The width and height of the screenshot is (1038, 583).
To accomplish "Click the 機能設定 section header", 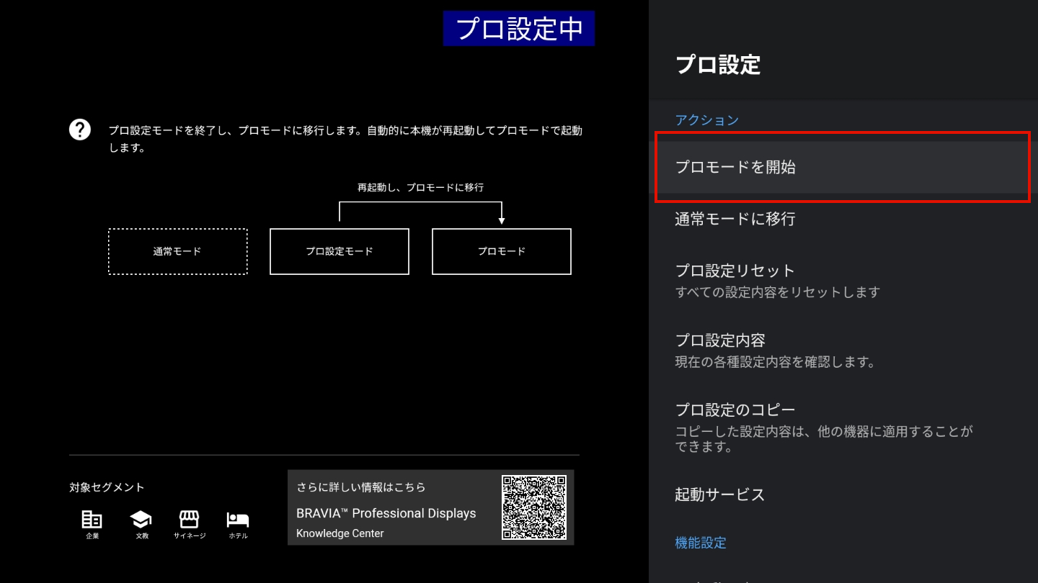I will pyautogui.click(x=701, y=543).
